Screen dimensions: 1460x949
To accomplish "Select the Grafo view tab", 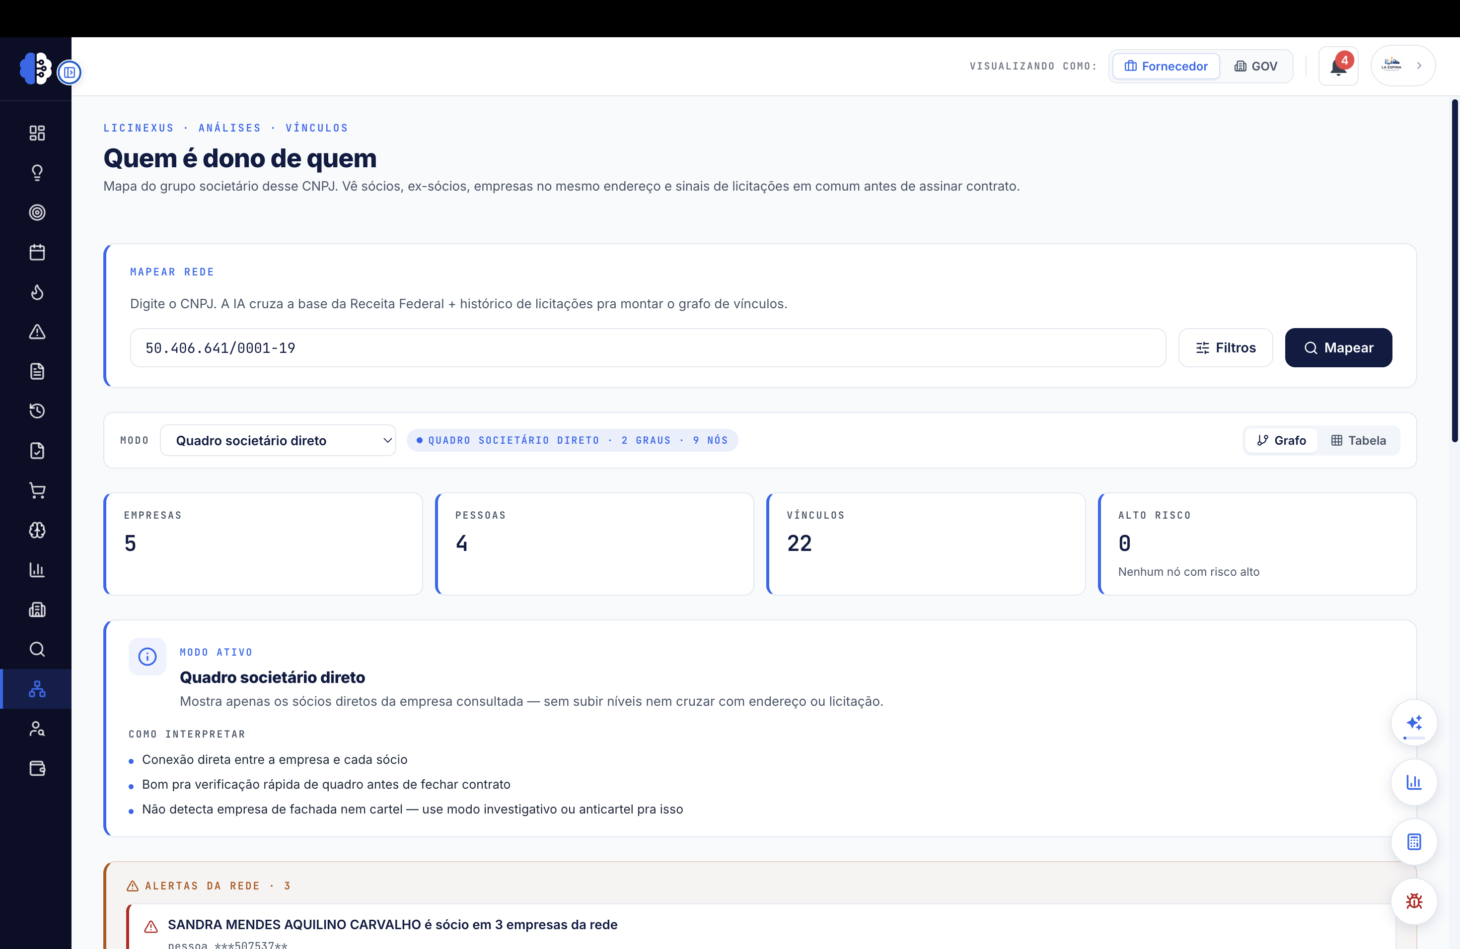I will [x=1282, y=440].
